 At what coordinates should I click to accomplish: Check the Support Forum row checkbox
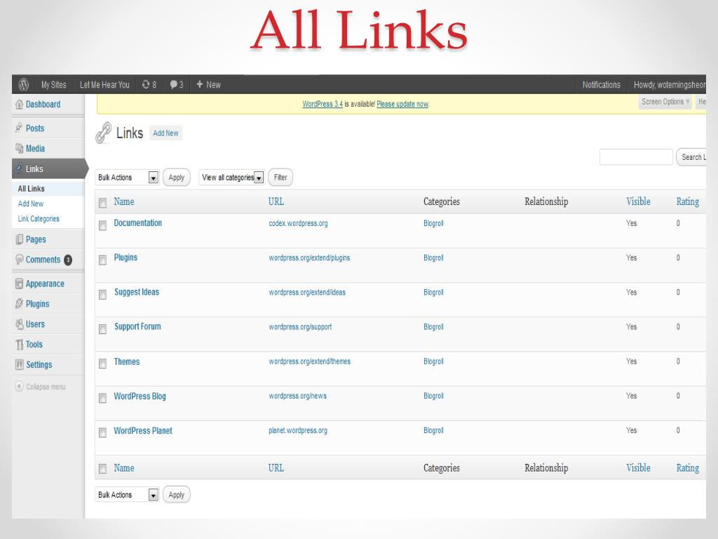(x=102, y=328)
